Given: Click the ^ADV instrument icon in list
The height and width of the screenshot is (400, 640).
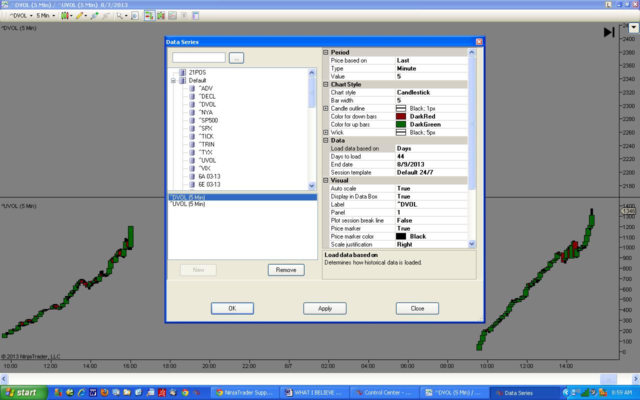Looking at the screenshot, I should pyautogui.click(x=192, y=88).
